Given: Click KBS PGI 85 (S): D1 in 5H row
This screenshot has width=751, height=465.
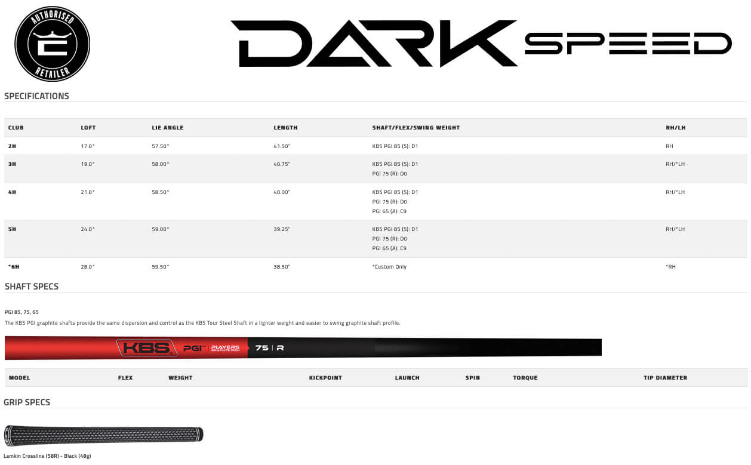Looking at the screenshot, I should click(395, 229).
